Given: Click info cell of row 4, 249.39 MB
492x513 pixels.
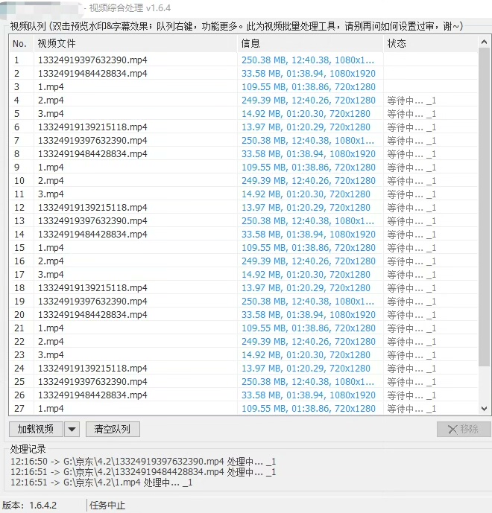Looking at the screenshot, I should [x=309, y=101].
